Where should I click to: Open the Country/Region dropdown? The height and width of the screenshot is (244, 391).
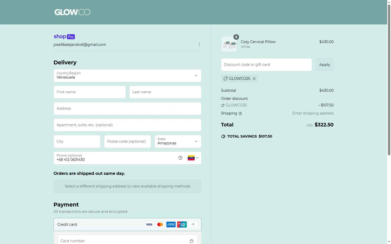[127, 76]
